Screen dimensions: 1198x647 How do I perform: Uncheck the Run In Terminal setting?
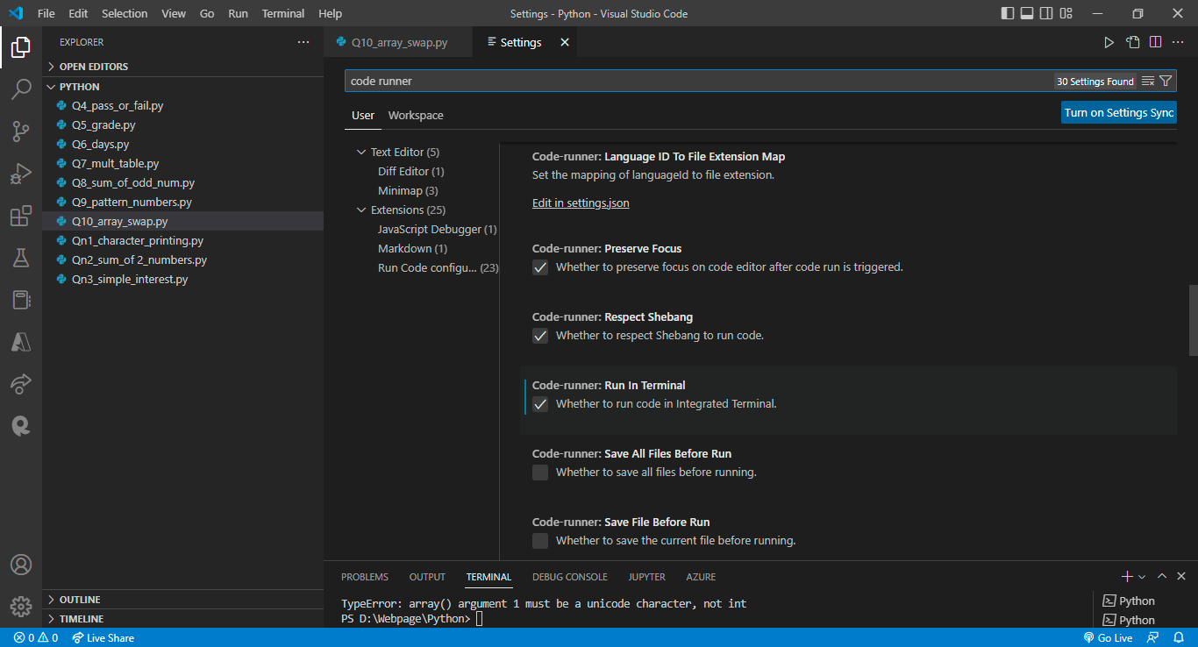(x=540, y=404)
